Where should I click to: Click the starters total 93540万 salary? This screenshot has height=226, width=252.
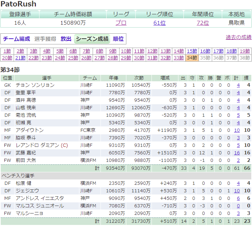pyautogui.click(x=115, y=168)
